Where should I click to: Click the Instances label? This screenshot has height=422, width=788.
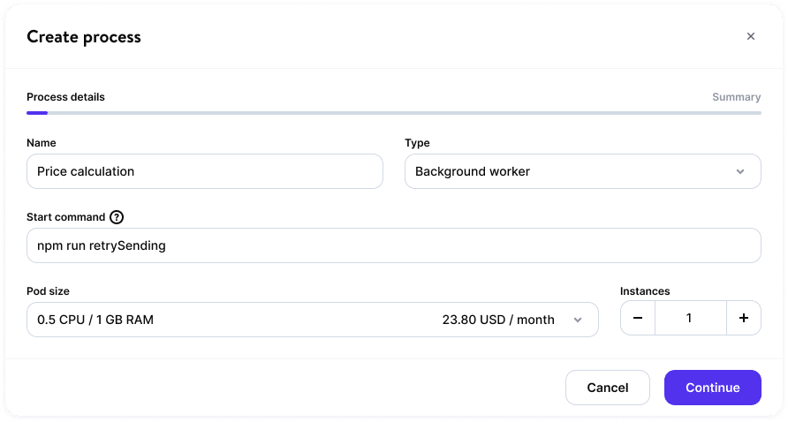pos(645,291)
